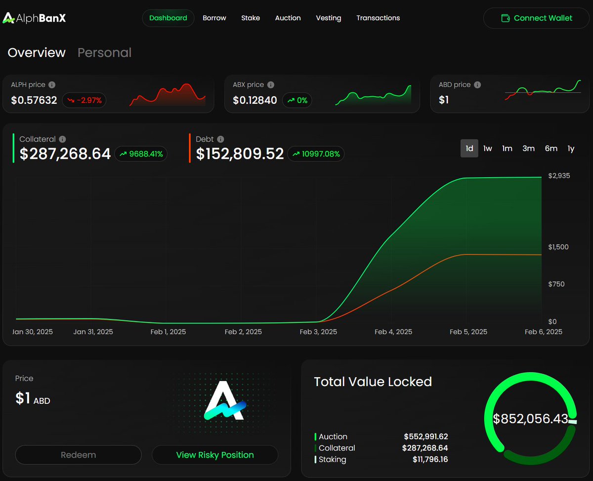Click View Risky Position button
This screenshot has height=481, width=593.
coord(215,455)
